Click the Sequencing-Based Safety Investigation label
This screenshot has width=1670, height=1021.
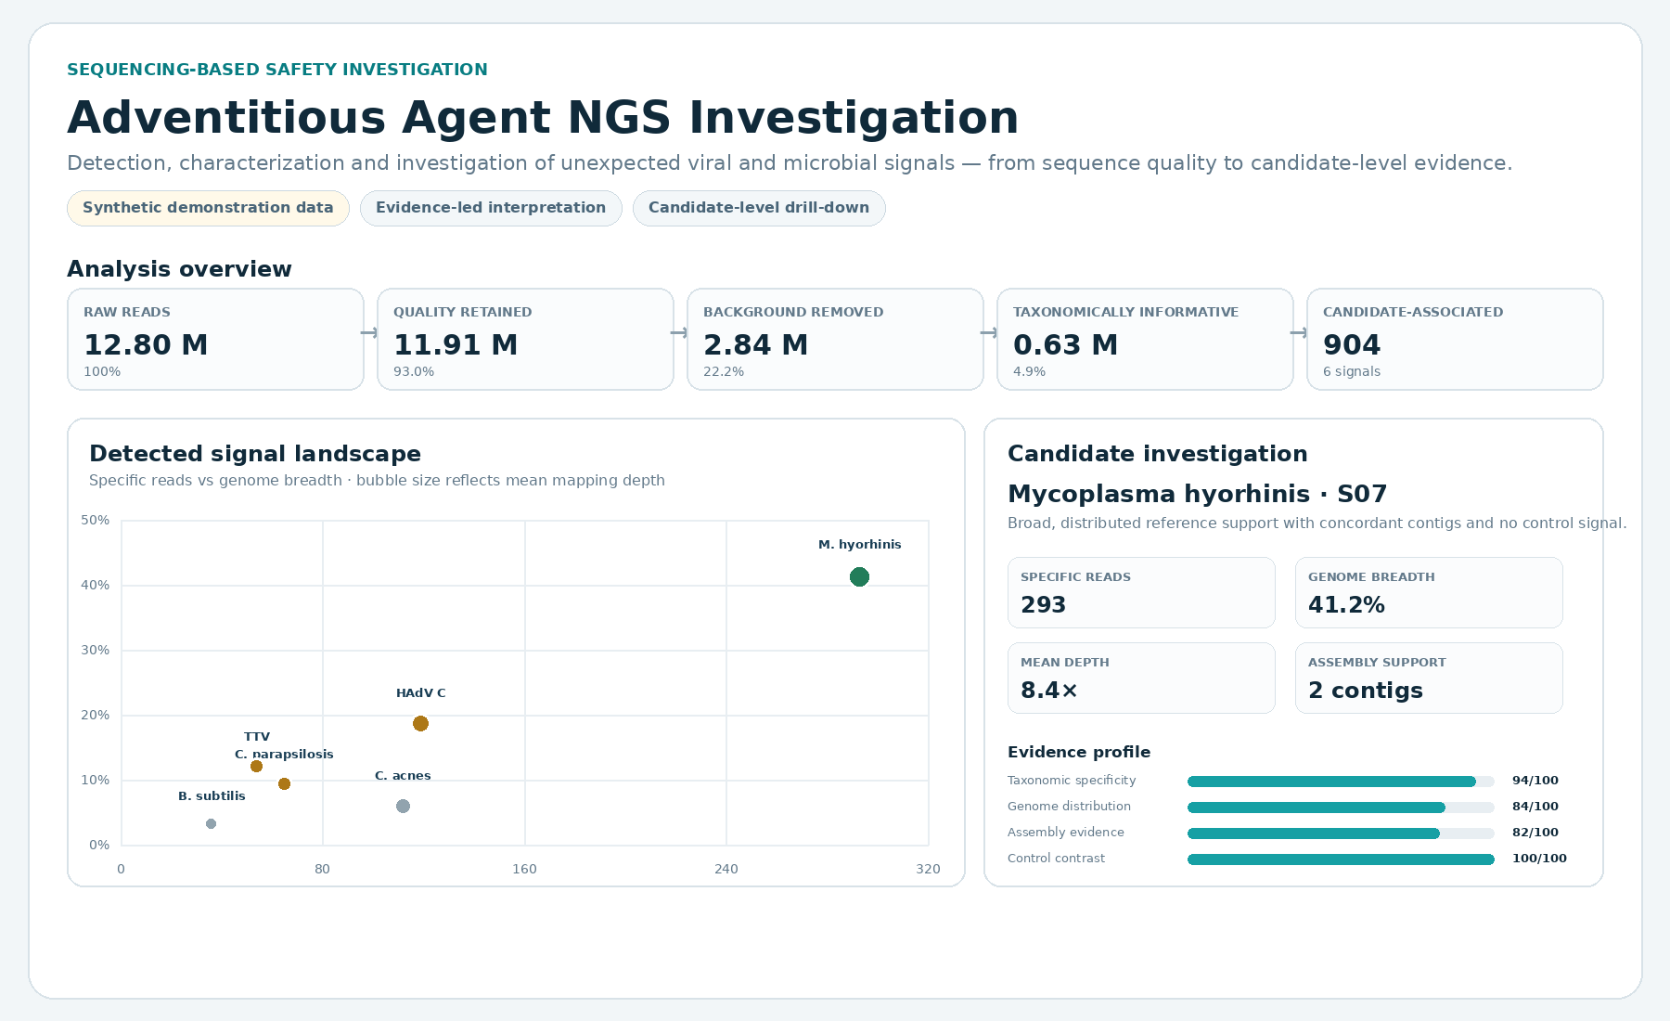click(x=277, y=70)
